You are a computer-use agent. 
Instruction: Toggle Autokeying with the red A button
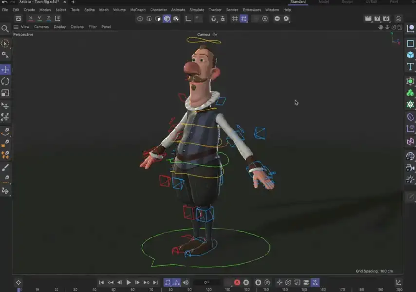click(x=237, y=282)
